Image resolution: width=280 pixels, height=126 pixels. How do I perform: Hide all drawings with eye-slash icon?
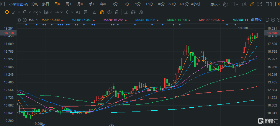point(109,12)
